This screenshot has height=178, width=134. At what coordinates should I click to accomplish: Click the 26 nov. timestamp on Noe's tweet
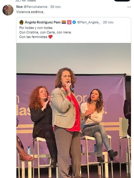click(56, 7)
